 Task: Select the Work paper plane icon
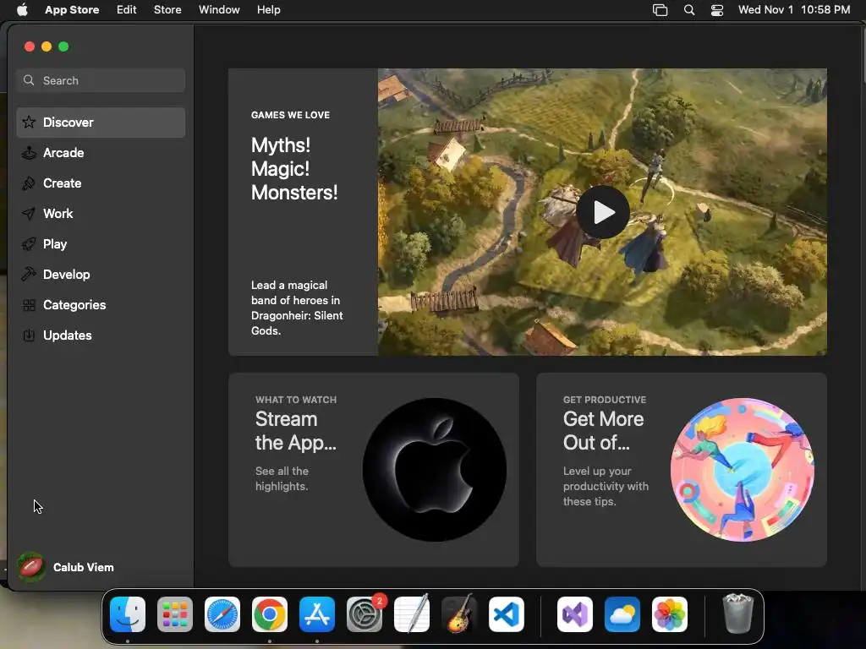tap(29, 214)
